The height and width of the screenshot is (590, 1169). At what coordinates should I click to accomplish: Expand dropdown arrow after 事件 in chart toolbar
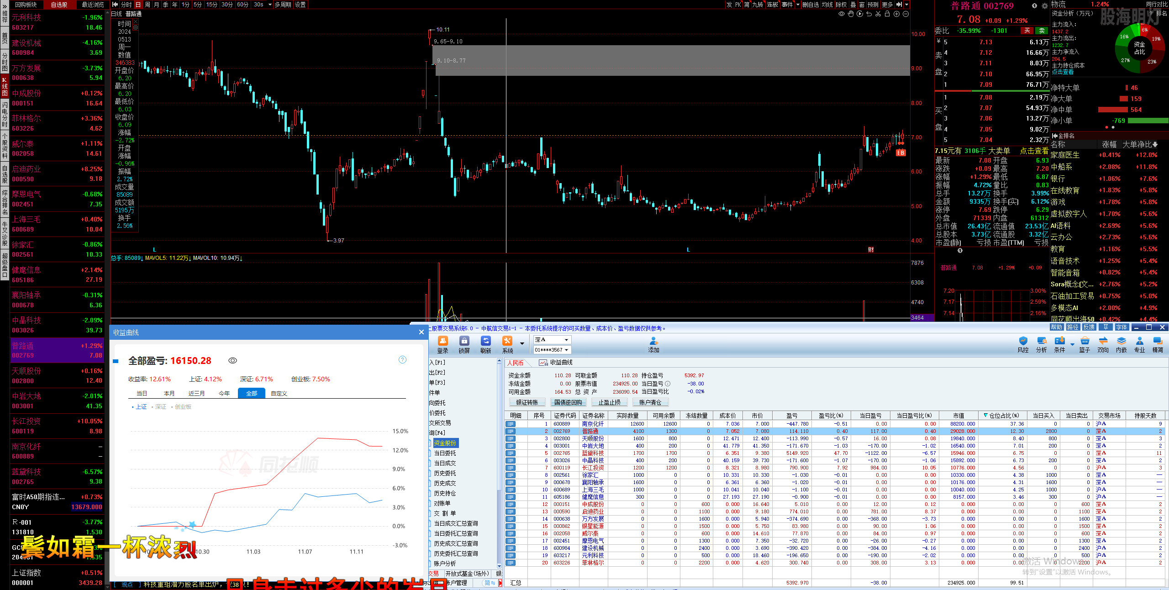coord(798,5)
